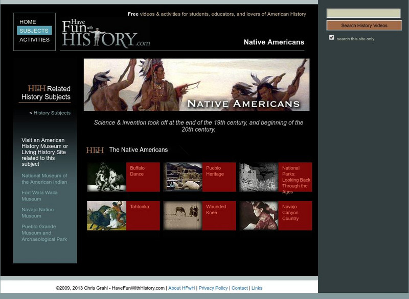Open the Pueblo Heritage video thumbnail
The image size is (409, 299).
coord(183,177)
